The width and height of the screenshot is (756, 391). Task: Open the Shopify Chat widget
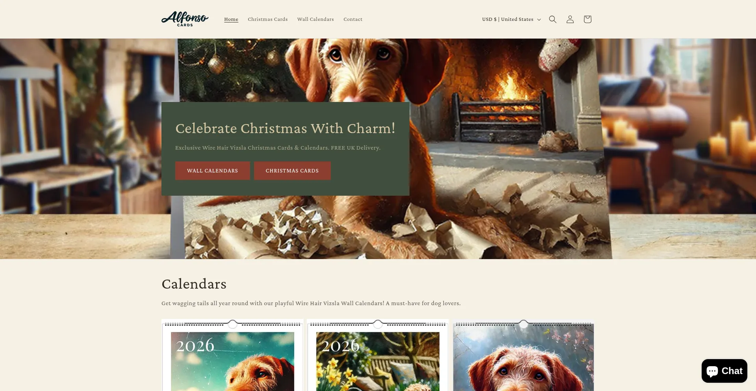tap(724, 371)
